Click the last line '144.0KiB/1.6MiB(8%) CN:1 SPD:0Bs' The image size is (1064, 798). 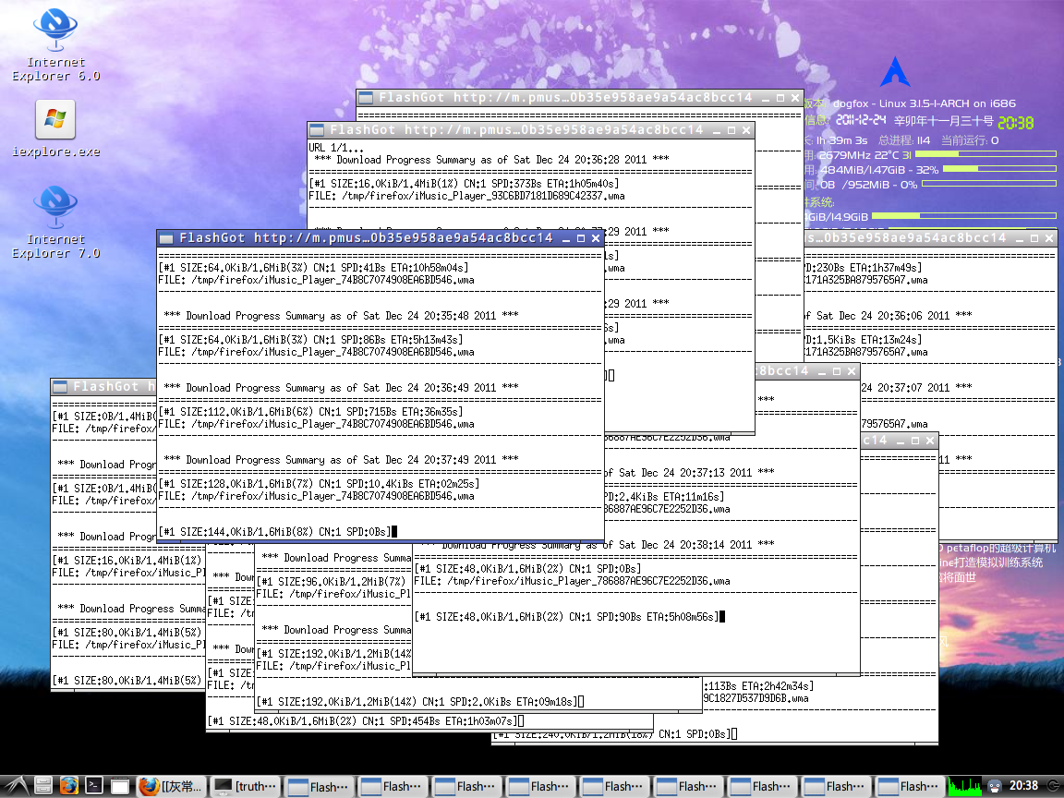275,531
